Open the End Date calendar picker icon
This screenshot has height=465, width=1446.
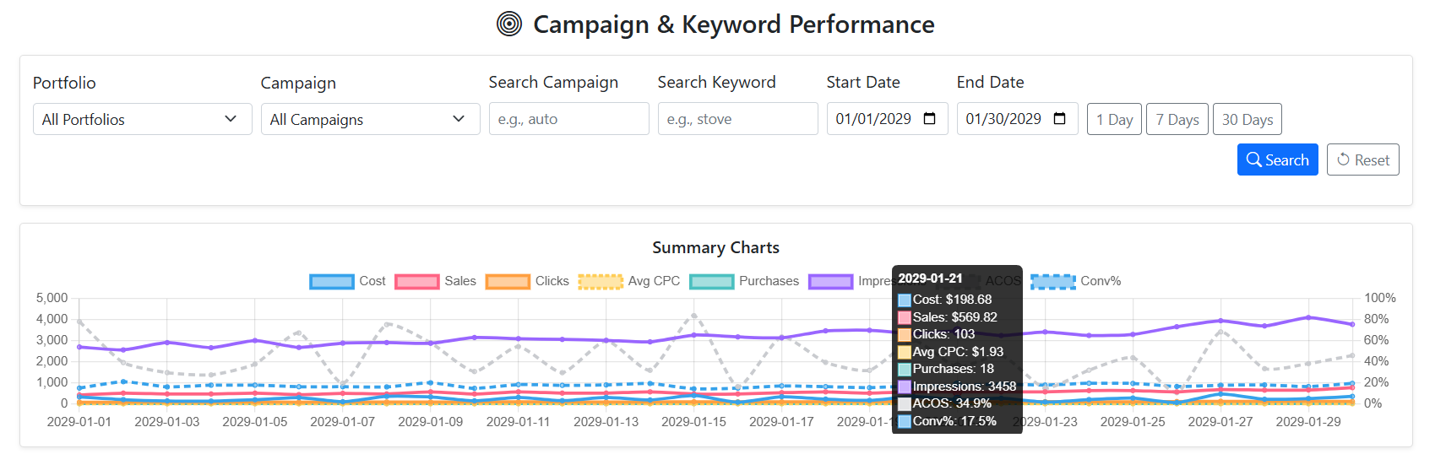pos(1059,119)
